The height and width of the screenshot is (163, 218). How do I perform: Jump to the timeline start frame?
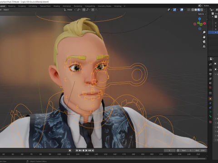pyautogui.click(x=77, y=150)
